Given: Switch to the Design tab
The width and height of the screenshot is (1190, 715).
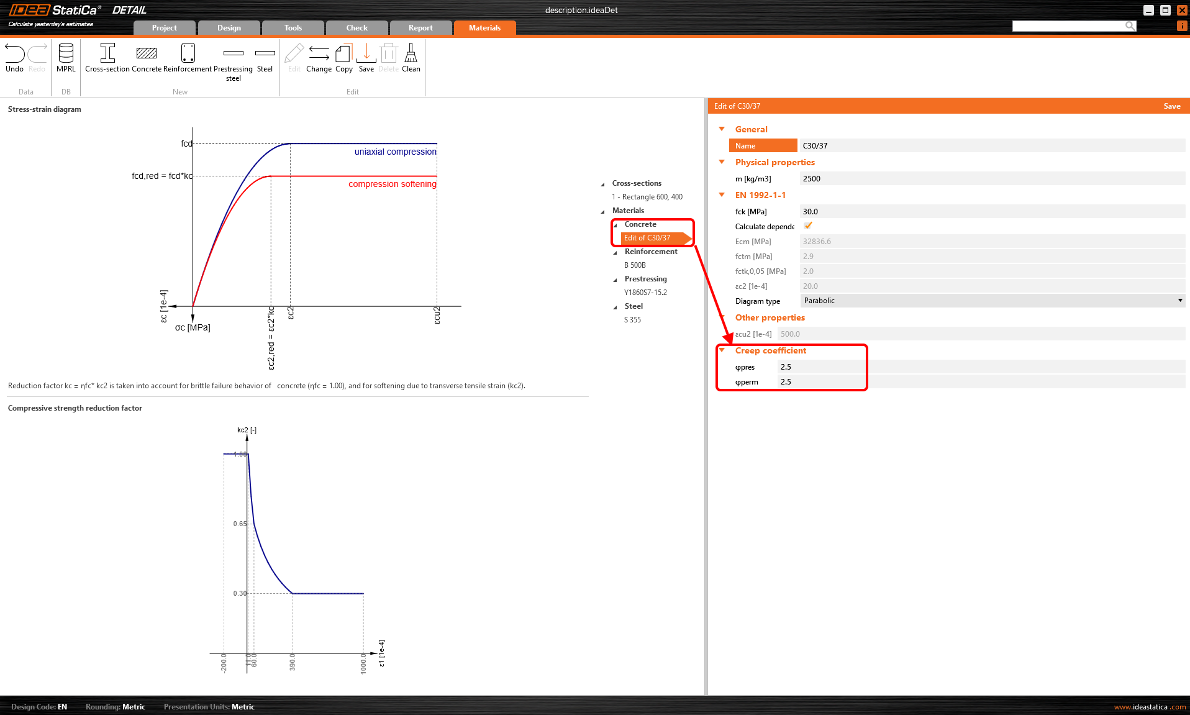Looking at the screenshot, I should (x=229, y=28).
